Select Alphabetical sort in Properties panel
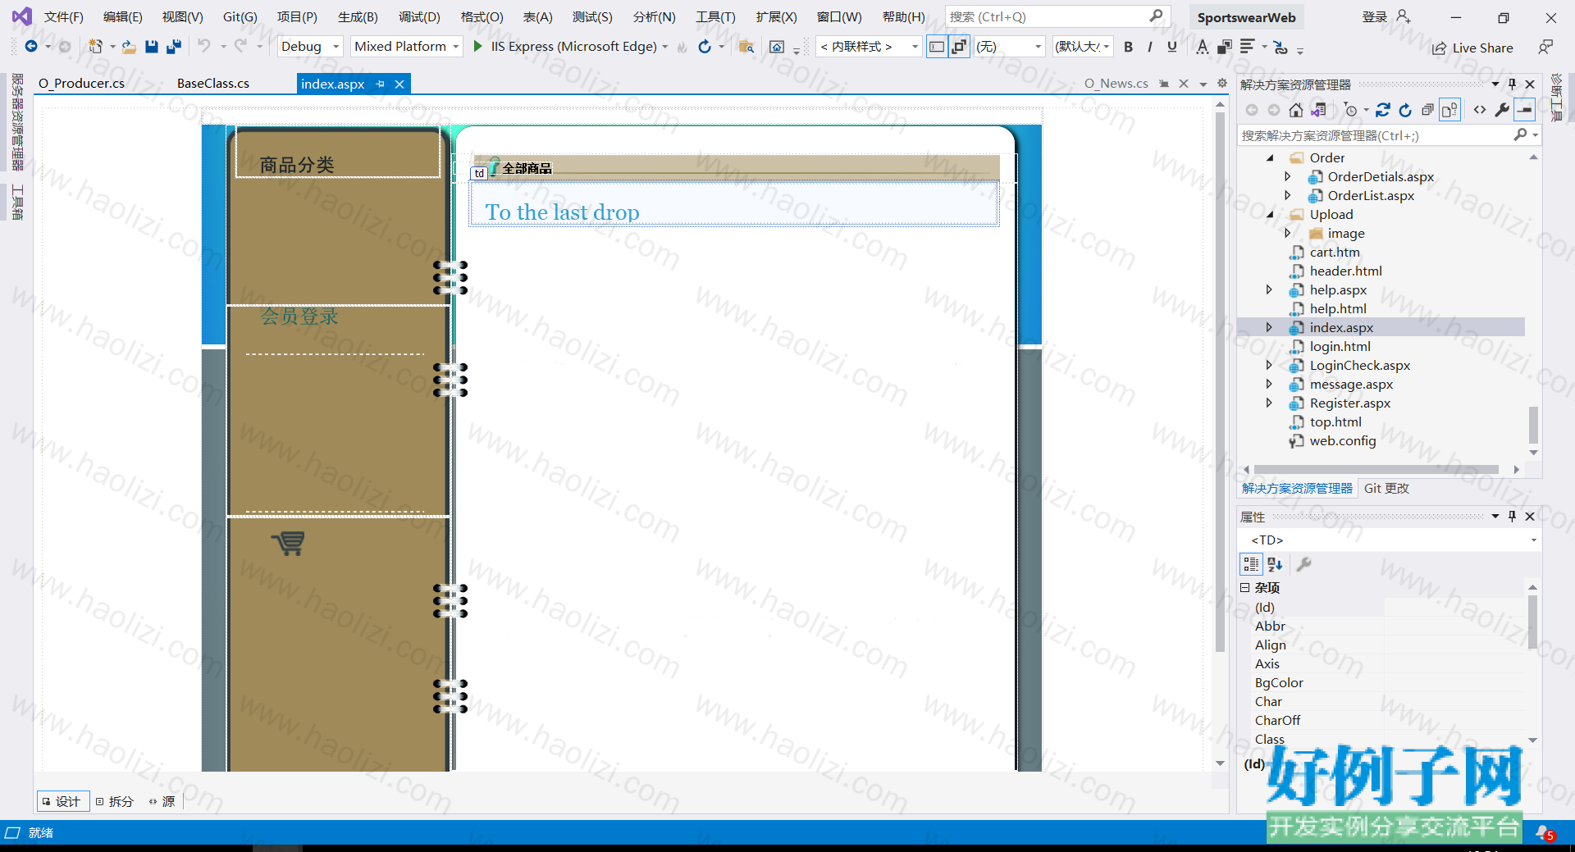 (1275, 564)
